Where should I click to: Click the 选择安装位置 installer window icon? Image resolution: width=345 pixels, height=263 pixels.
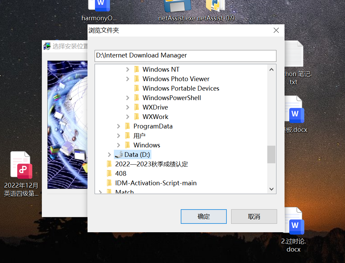point(47,46)
